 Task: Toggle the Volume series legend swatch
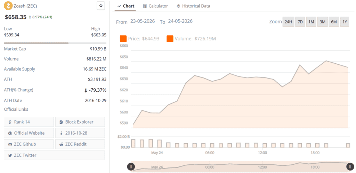[170, 39]
